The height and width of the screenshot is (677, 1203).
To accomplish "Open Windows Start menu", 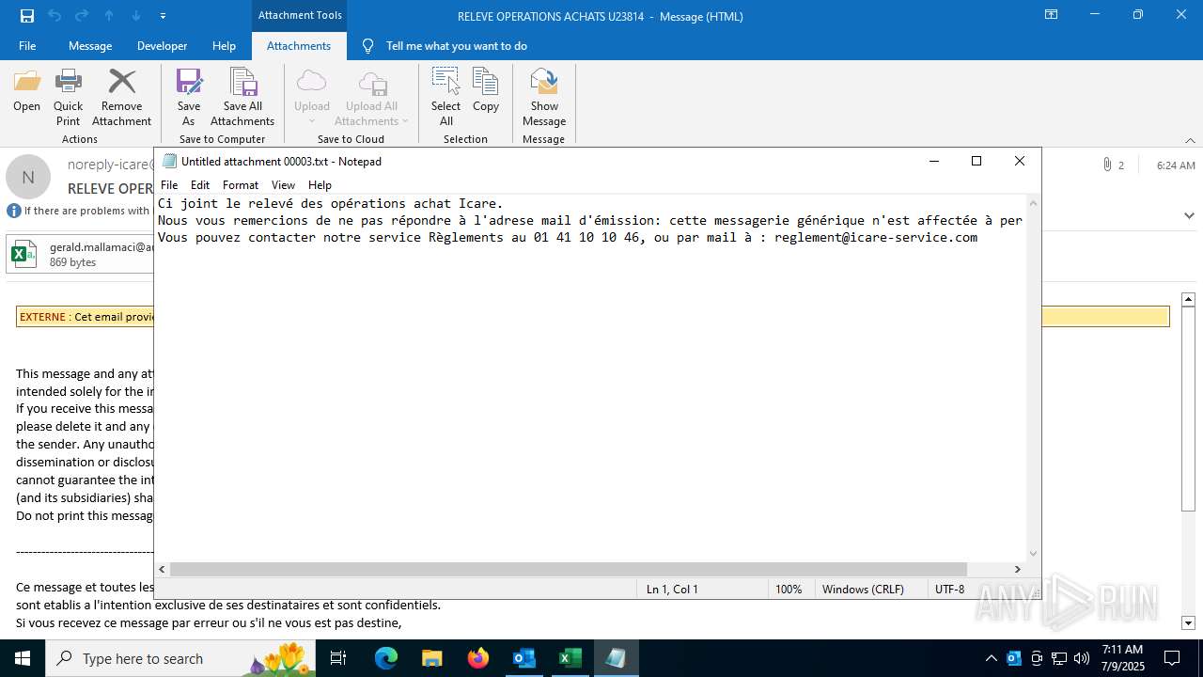I will coord(23,658).
